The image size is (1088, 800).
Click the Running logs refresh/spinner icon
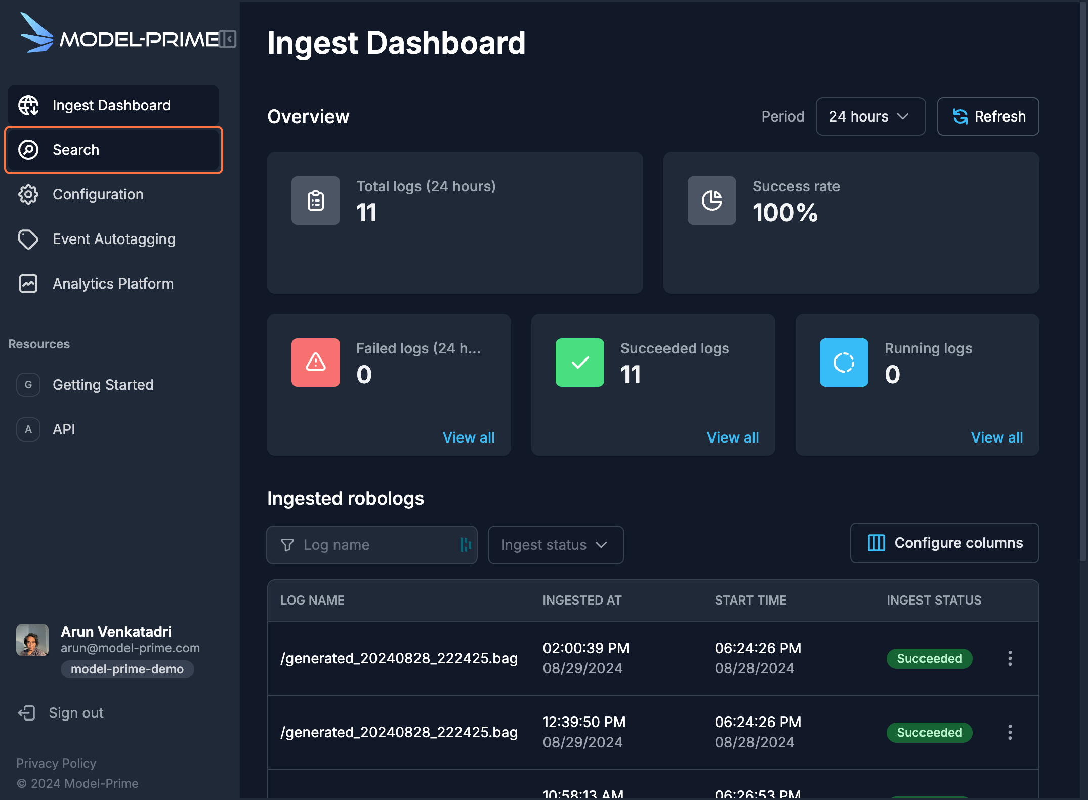tap(844, 363)
